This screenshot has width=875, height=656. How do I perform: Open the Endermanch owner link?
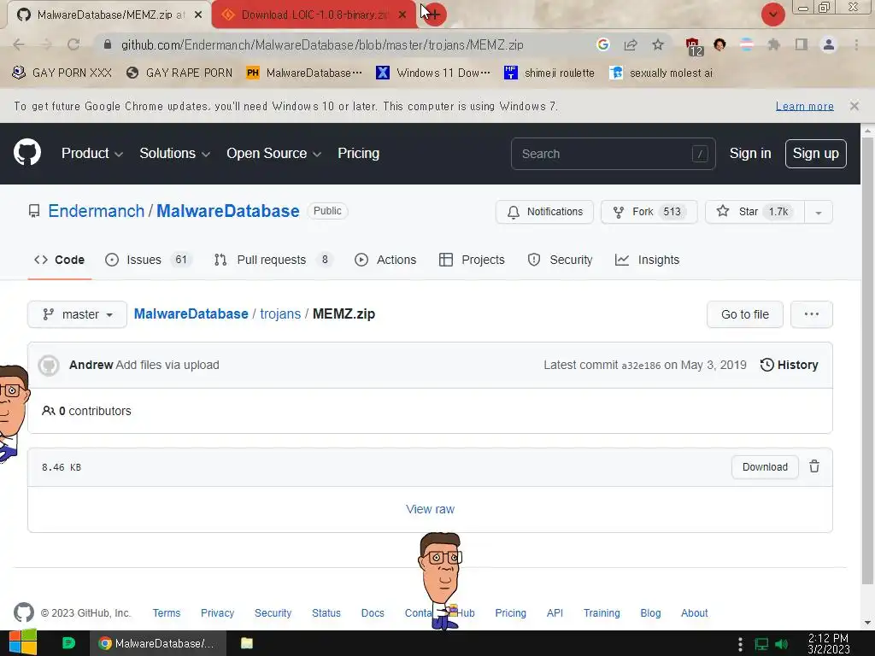coord(96,211)
